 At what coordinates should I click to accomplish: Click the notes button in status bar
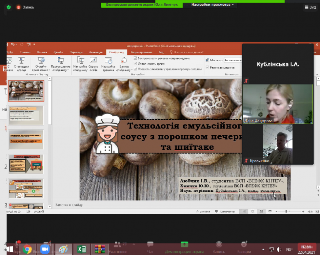point(203,211)
